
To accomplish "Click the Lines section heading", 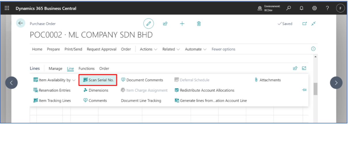I will pos(35,68).
